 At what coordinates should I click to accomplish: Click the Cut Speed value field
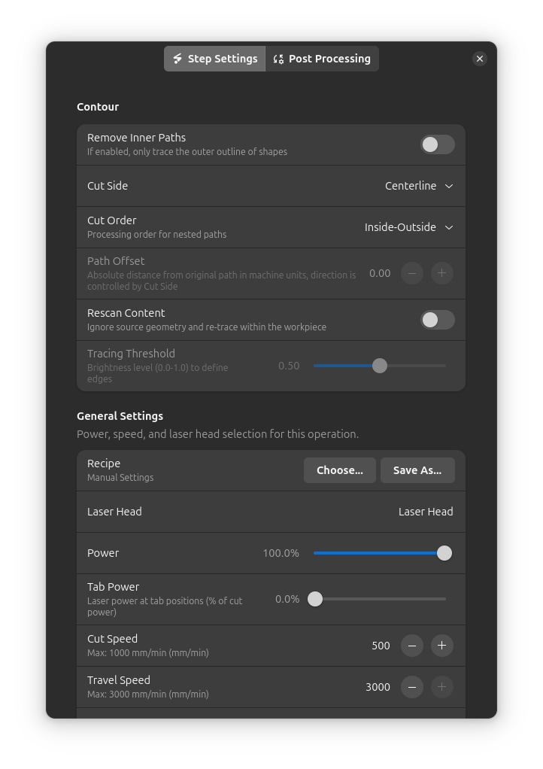tap(381, 646)
